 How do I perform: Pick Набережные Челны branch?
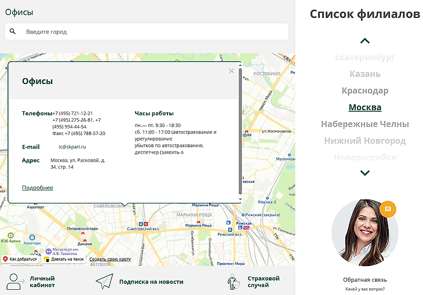(364, 124)
